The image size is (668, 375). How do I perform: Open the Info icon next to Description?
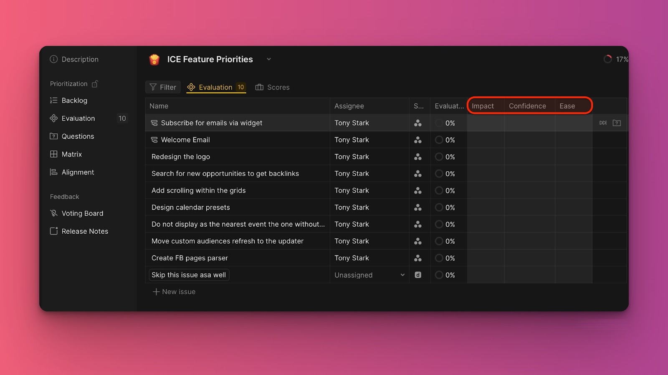point(54,59)
